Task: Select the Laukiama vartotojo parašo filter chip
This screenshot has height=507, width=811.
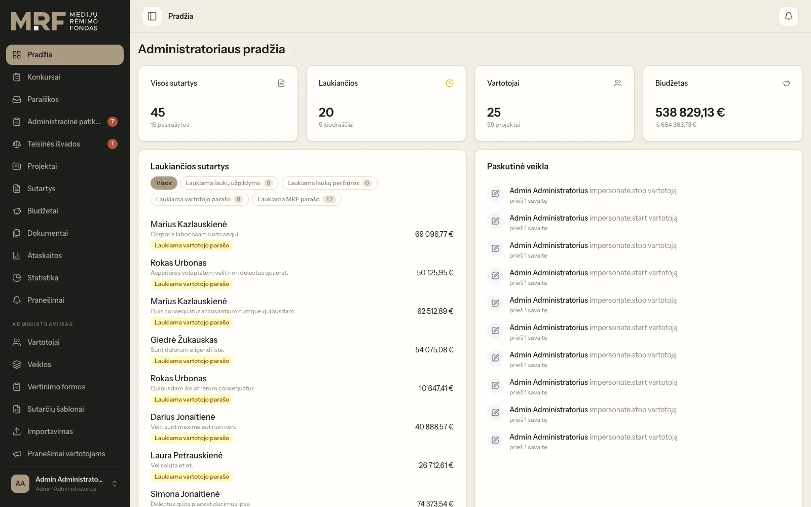Action: tap(200, 199)
